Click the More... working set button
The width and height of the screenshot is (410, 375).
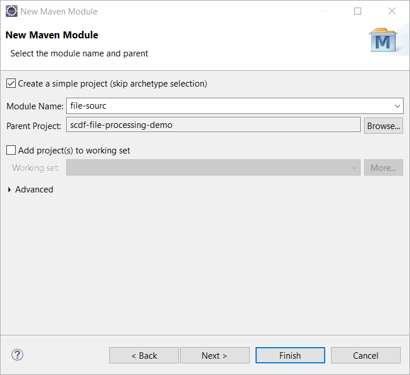coord(383,168)
